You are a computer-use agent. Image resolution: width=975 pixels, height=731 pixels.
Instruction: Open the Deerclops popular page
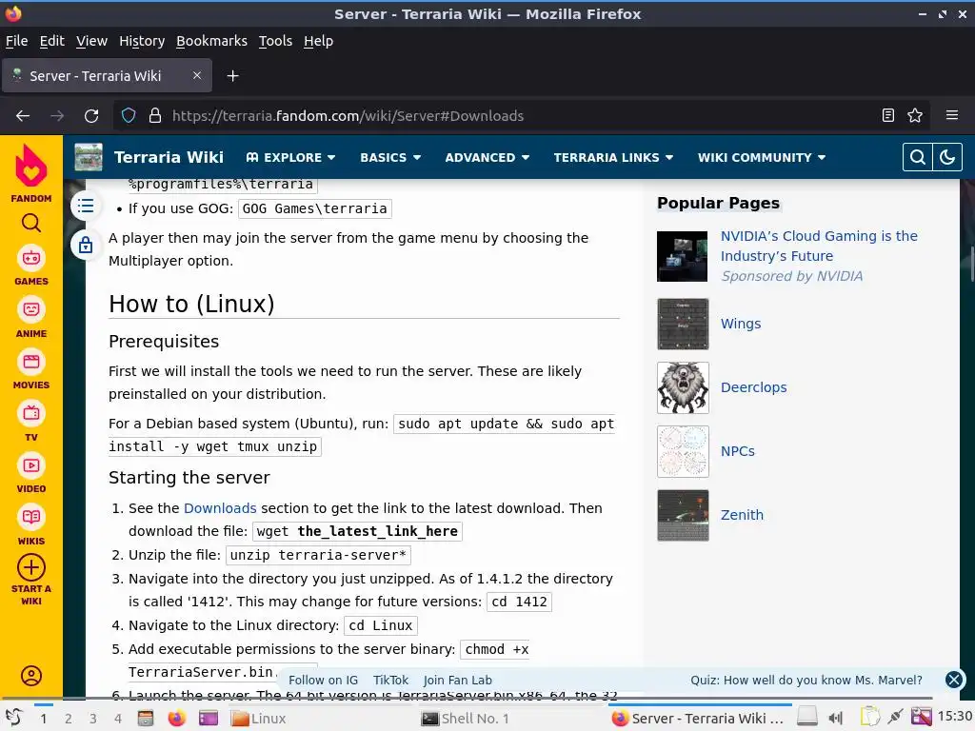[754, 387]
